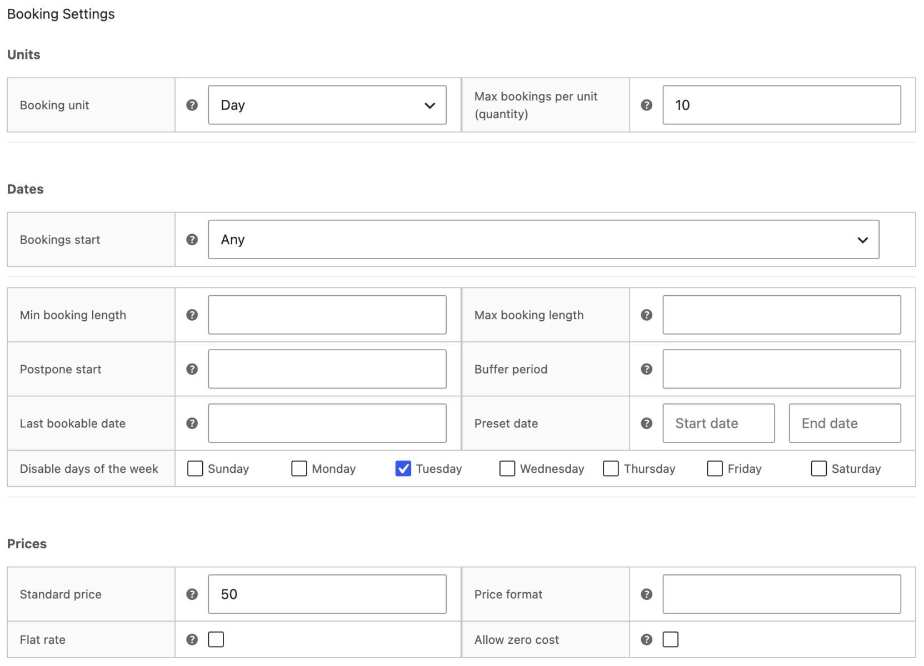Viewport: 924px width, 666px height.
Task: Open help tooltip for Booking unit
Action: pyautogui.click(x=192, y=105)
